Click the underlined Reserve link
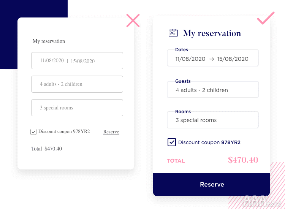Viewport: 285px width, 209px height. 111,132
